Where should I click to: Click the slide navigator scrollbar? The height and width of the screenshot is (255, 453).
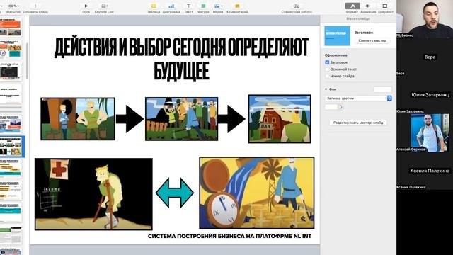(x=27, y=61)
